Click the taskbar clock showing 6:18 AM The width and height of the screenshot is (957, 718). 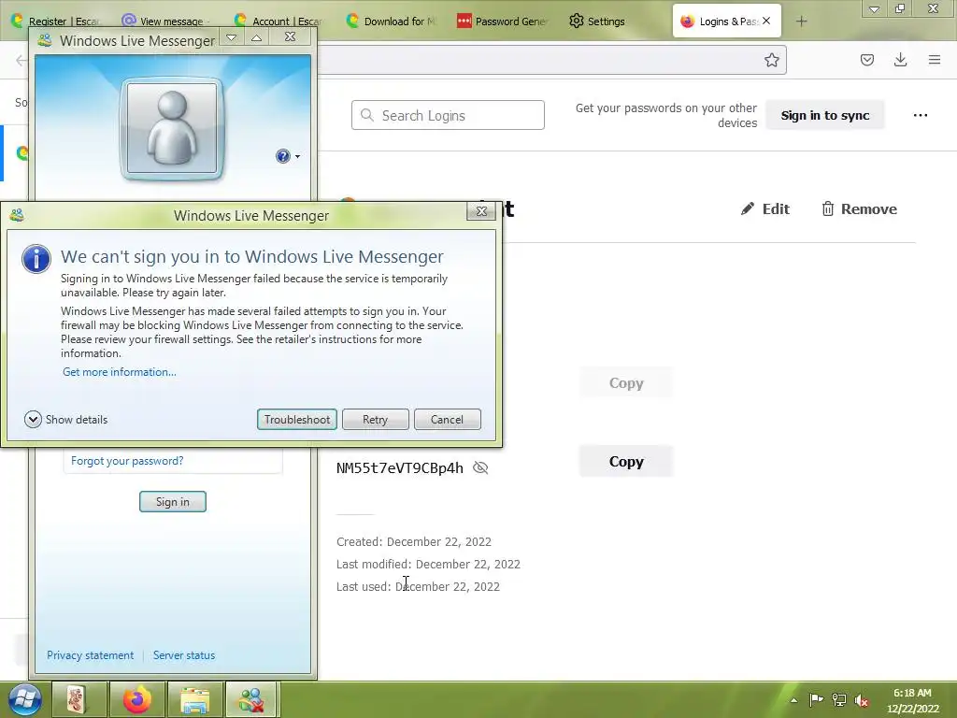pos(912,693)
